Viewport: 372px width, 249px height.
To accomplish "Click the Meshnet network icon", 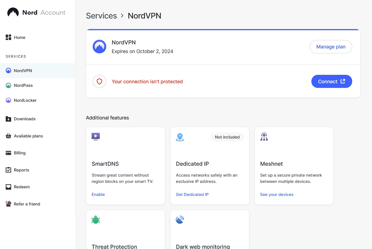I will pyautogui.click(x=264, y=137).
